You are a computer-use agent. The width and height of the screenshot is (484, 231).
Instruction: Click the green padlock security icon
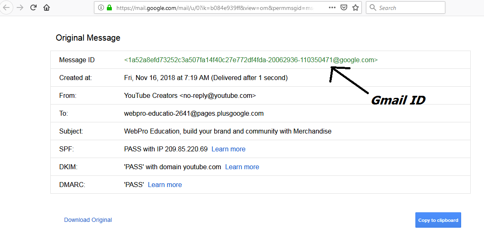pyautogui.click(x=109, y=8)
